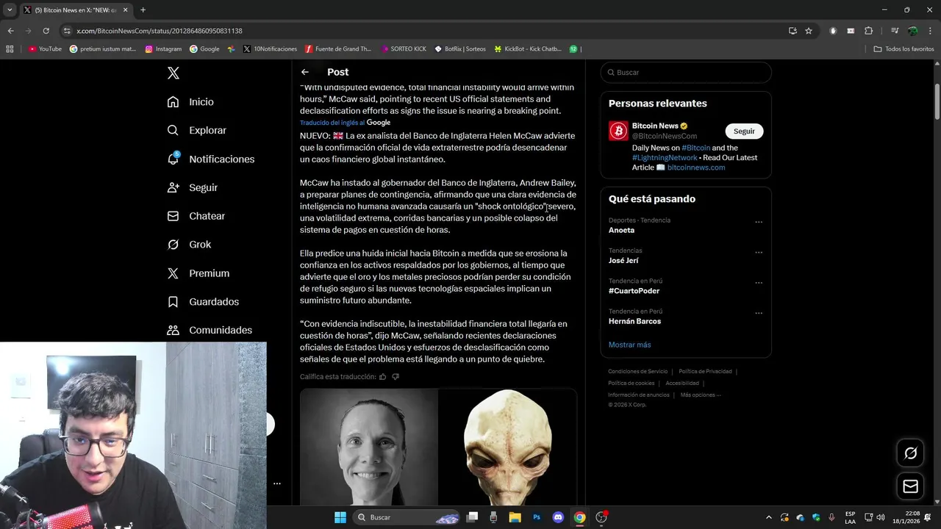Open Accesibilidad footer link
The height and width of the screenshot is (529, 941).
682,384
